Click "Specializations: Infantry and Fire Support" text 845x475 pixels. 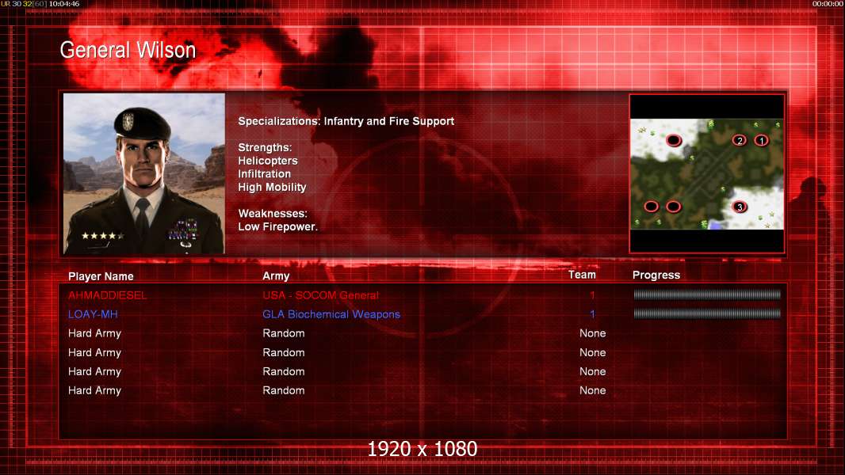346,121
